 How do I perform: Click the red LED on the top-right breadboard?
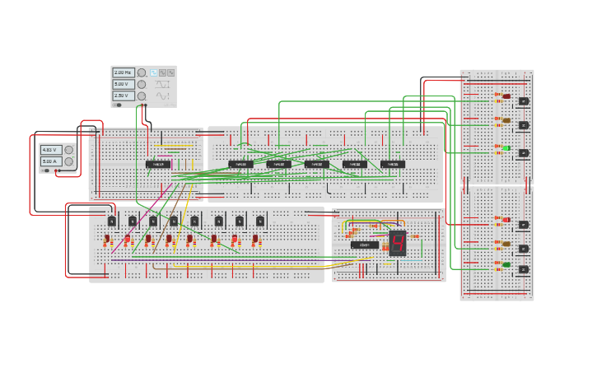pos(506,96)
